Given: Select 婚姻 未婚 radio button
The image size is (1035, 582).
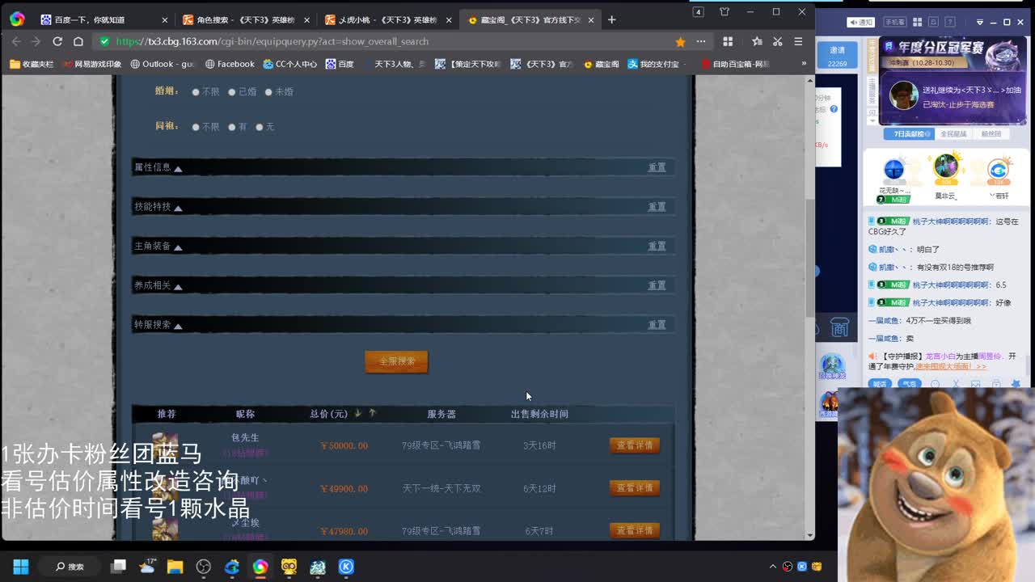Looking at the screenshot, I should (268, 92).
